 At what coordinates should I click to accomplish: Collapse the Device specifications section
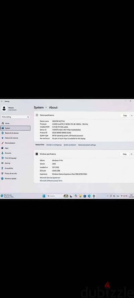(132, 115)
